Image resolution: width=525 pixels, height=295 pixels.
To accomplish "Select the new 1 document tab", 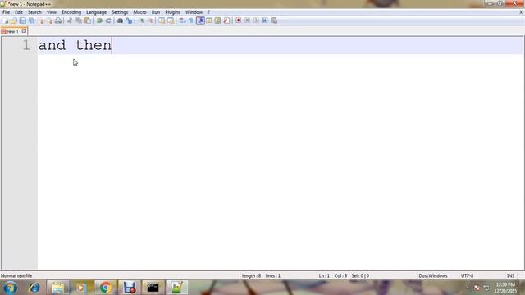I will [13, 31].
